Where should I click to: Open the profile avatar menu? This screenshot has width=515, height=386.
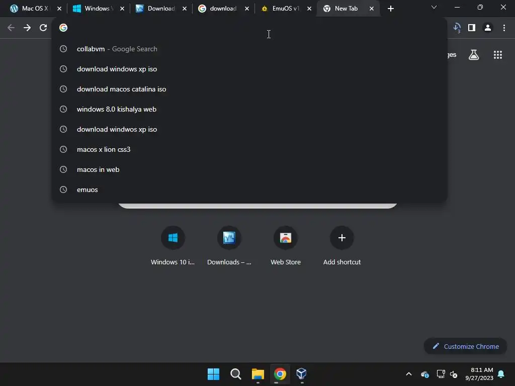tap(488, 28)
